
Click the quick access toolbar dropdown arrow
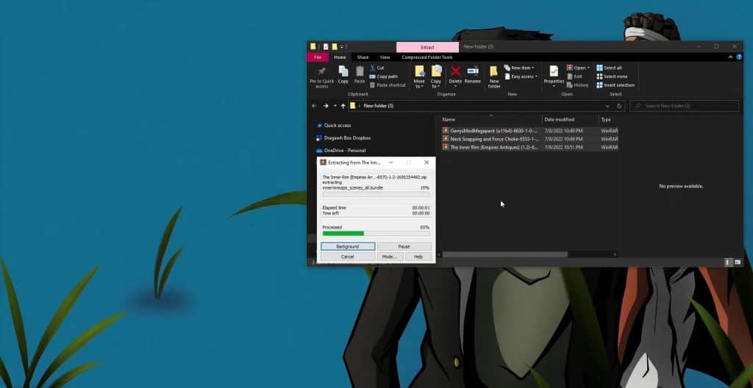(342, 46)
